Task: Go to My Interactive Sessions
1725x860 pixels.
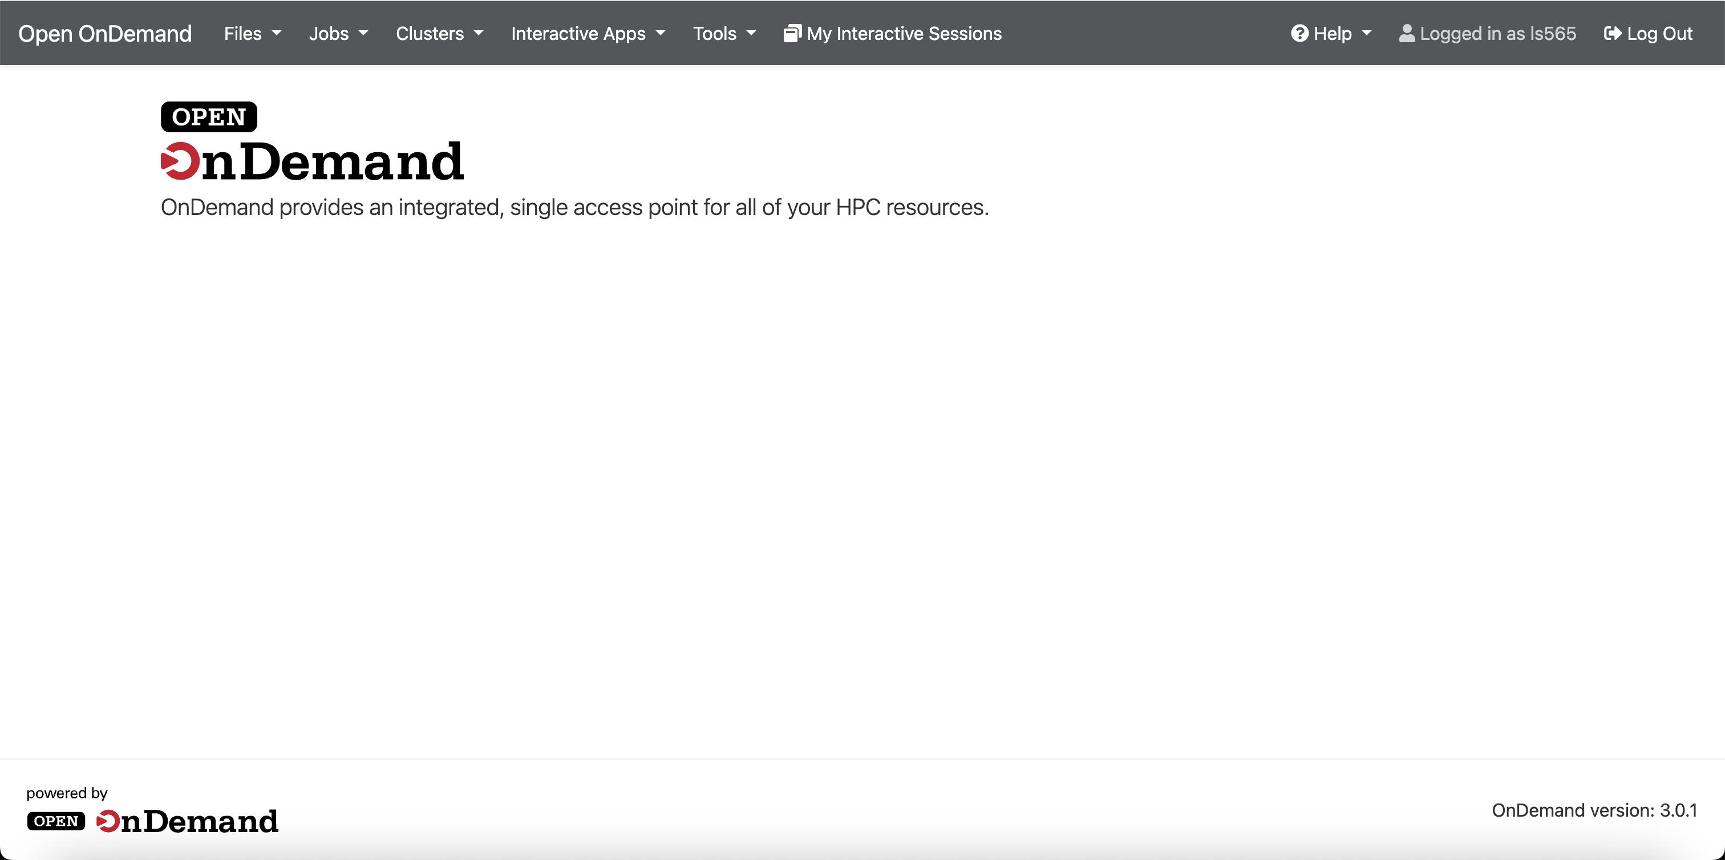Action: tap(893, 34)
